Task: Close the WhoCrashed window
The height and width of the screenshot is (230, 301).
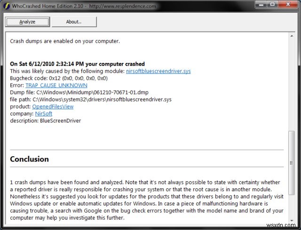Action: [x=288, y=4]
